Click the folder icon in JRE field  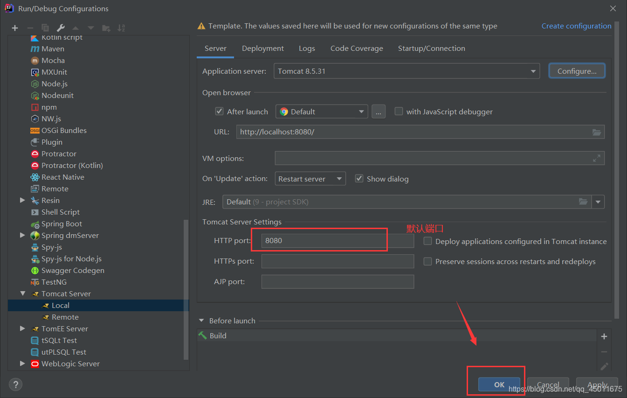tap(583, 202)
